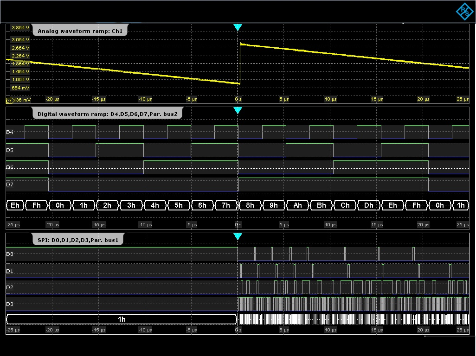The image size is (476, 356).
Task: Select the D6 digital channel label
Action: [x=10, y=167]
